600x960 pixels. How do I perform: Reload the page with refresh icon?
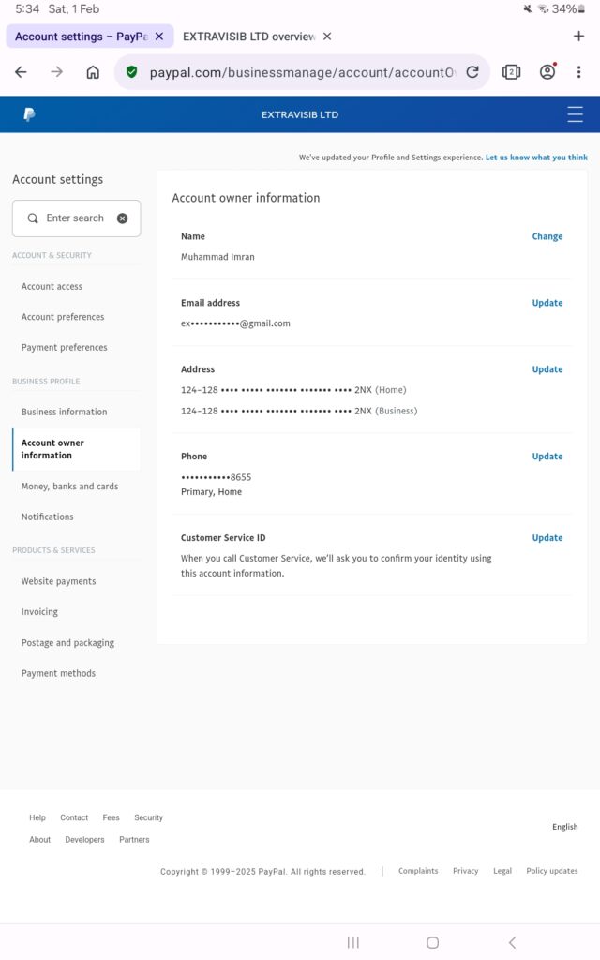click(472, 72)
